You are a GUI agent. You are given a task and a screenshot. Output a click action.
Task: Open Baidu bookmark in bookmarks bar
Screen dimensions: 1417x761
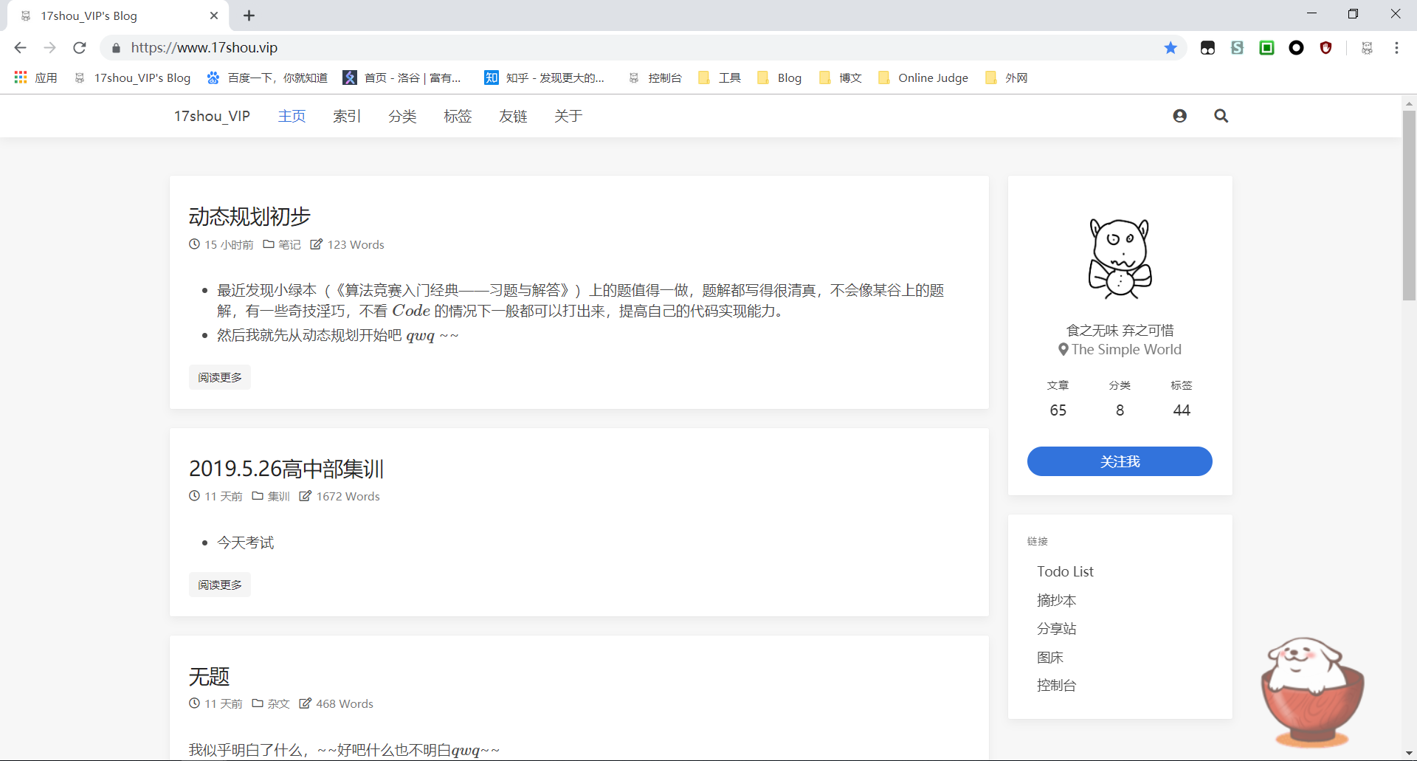267,78
